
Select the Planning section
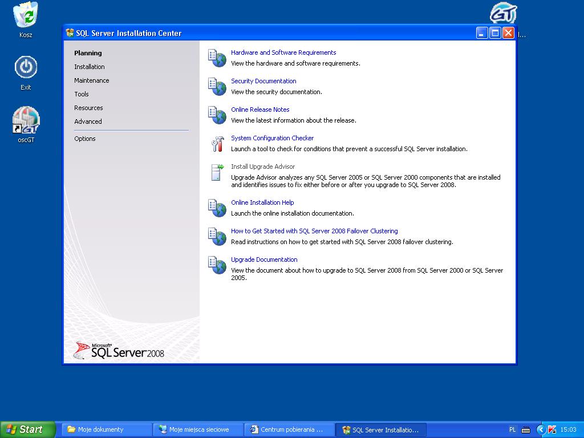88,53
